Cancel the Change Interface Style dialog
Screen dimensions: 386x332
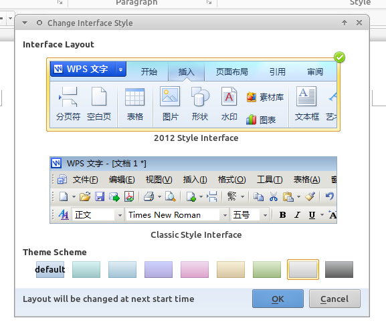(334, 299)
